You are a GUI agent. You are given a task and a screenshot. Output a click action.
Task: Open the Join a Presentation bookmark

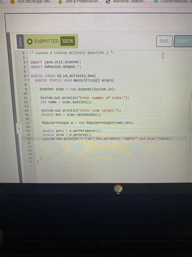[x=79, y=2]
